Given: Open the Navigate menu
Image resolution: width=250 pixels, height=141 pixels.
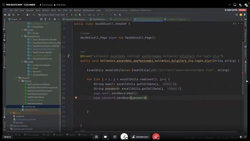Looking at the screenshot, I should (30, 10).
